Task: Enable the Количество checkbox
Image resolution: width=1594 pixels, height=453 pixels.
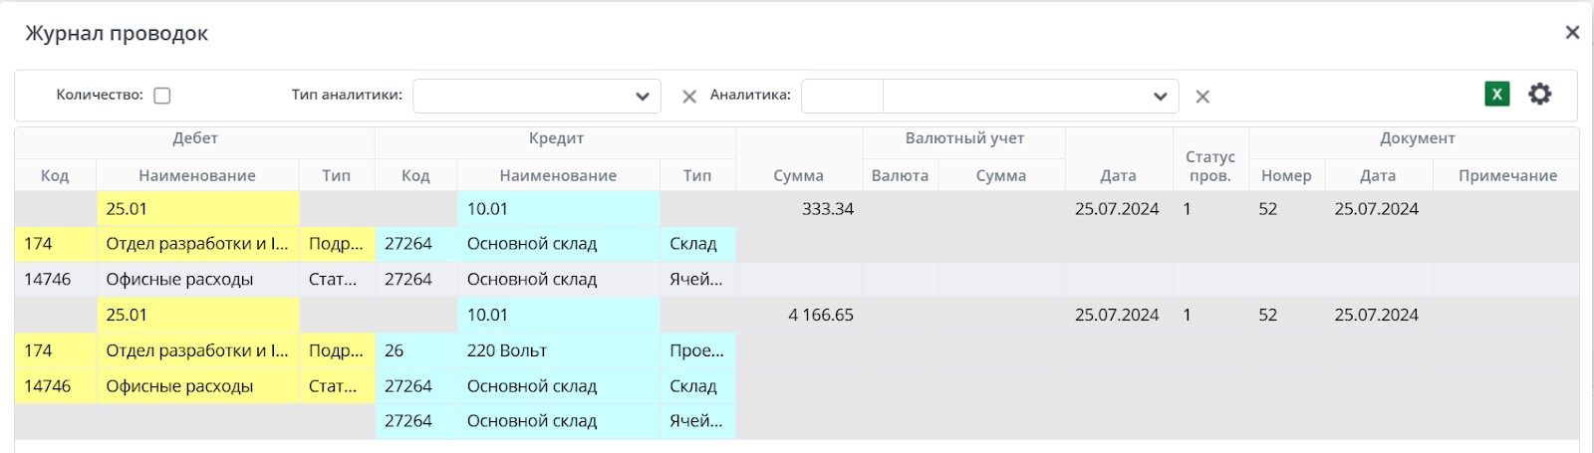Action: 162,96
